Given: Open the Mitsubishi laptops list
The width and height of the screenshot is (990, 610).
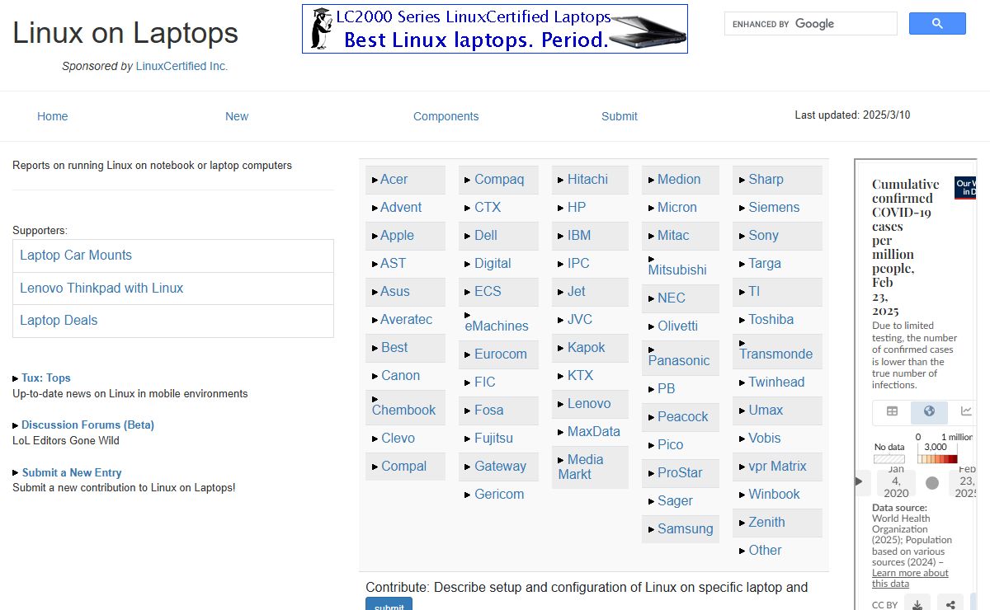Looking at the screenshot, I should pos(677,270).
